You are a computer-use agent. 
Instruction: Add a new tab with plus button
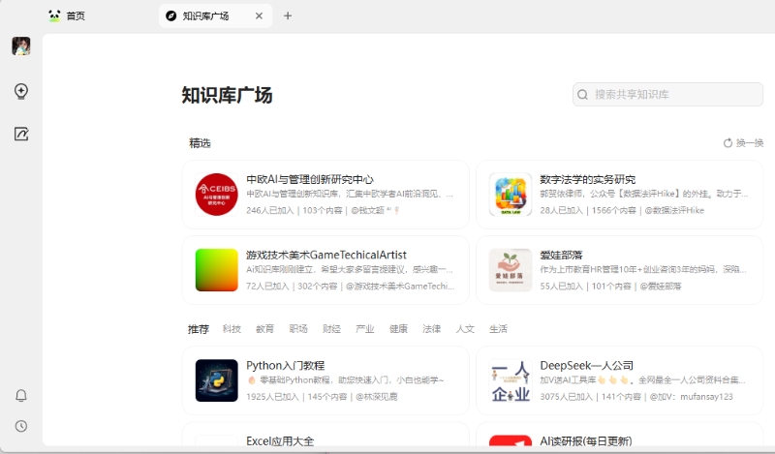[x=288, y=15]
